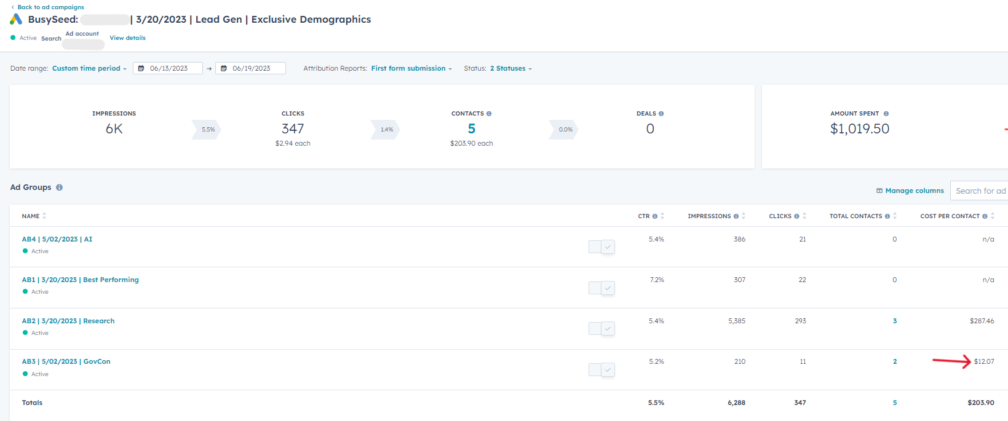1008x421 pixels.
Task: Sort table by Name column arrows
Action: (x=44, y=216)
